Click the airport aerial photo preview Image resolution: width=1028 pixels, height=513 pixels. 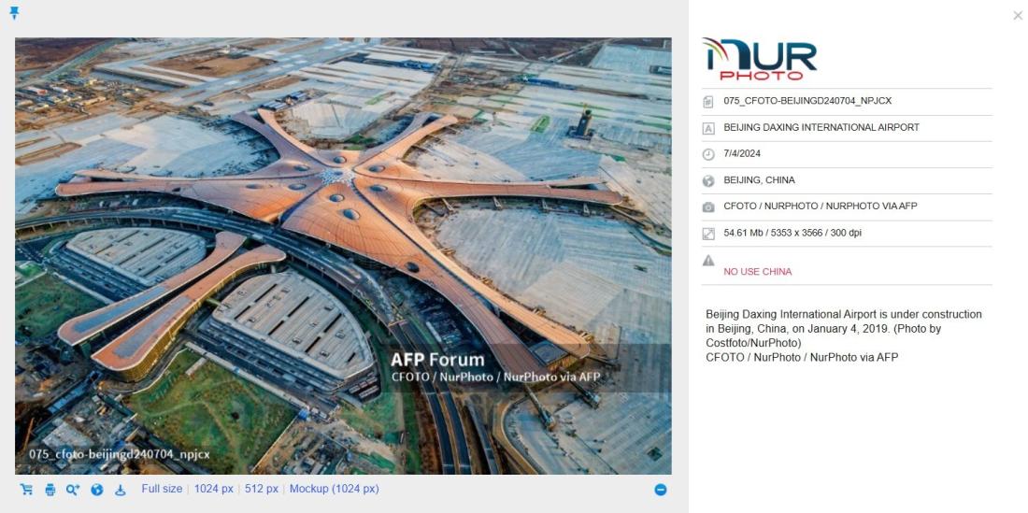pos(343,256)
